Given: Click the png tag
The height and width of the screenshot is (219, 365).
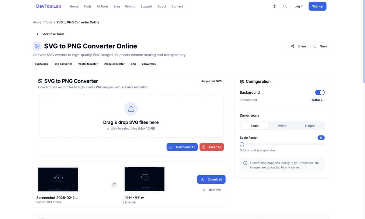Looking at the screenshot, I should tap(133, 64).
